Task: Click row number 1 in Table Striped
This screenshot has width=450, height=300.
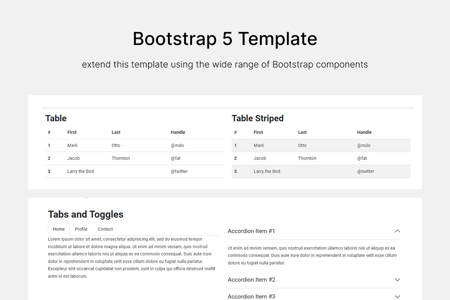Action: click(x=235, y=145)
